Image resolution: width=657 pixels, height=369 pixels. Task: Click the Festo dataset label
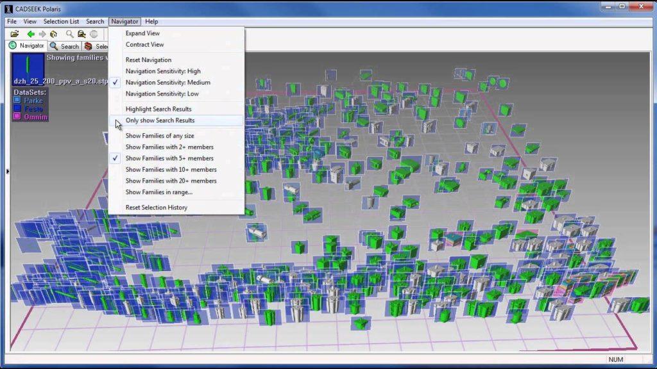tap(33, 109)
